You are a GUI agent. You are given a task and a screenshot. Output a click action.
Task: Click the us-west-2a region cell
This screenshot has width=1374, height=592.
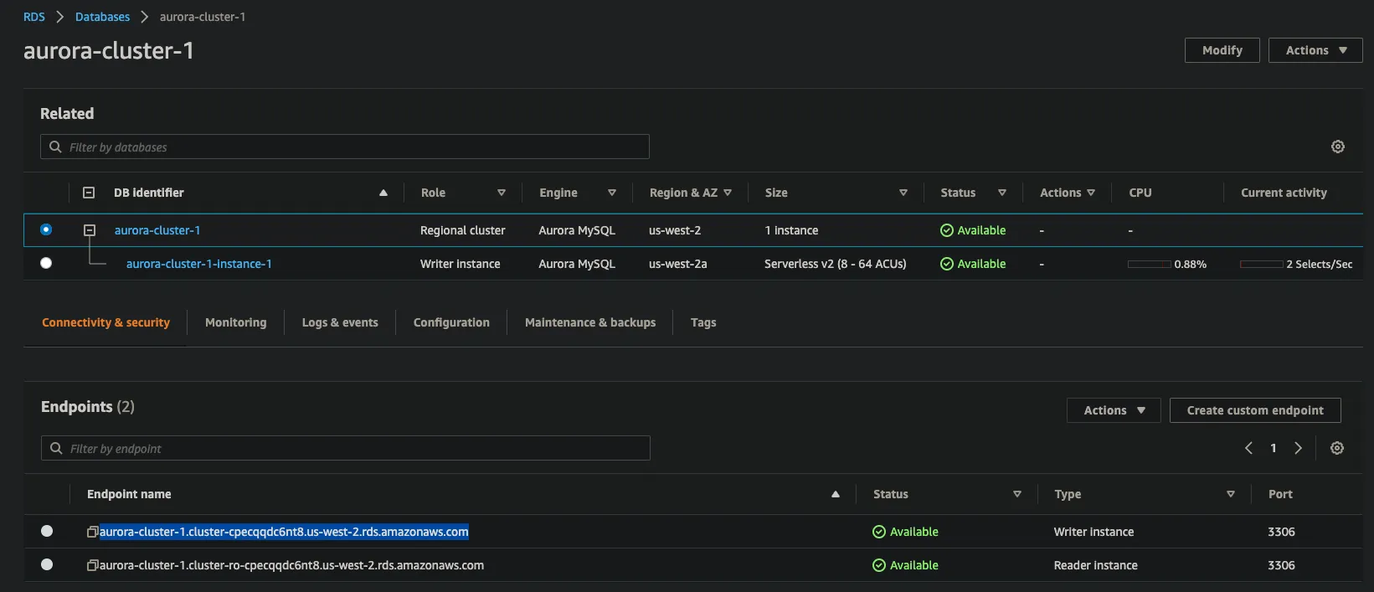tap(678, 264)
